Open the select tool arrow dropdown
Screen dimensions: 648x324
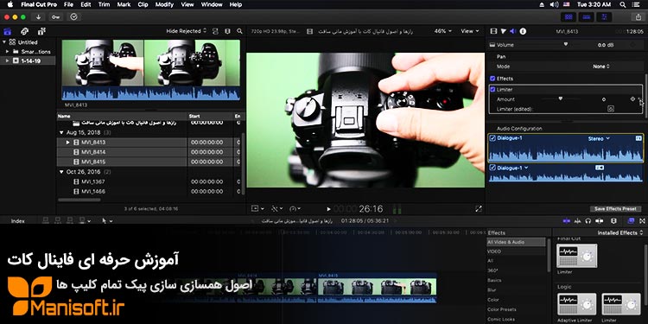point(107,221)
